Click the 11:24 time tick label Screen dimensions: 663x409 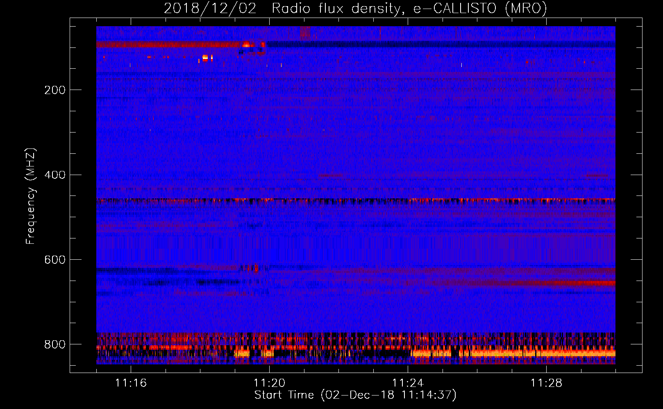(408, 383)
